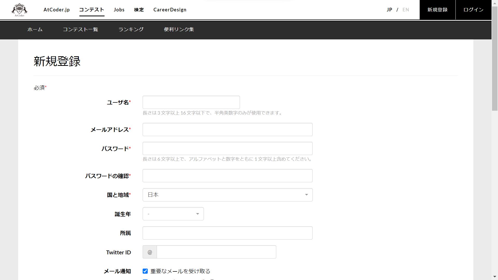Image resolution: width=498 pixels, height=280 pixels.
Task: Click the AtCoder logo
Action: pos(19,9)
